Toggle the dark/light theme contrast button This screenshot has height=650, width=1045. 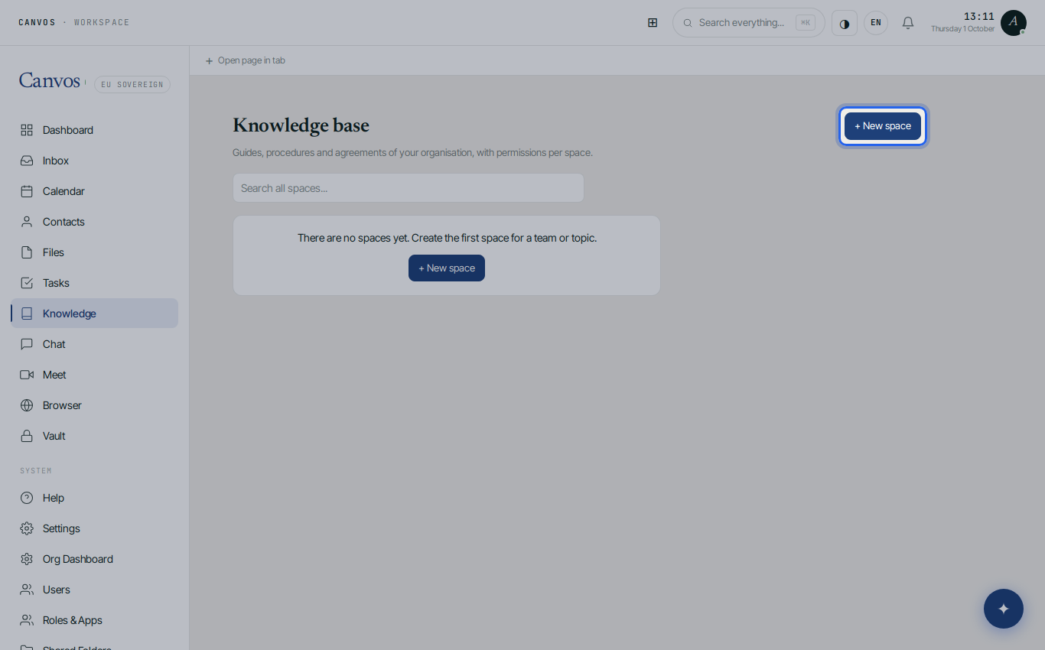point(845,23)
